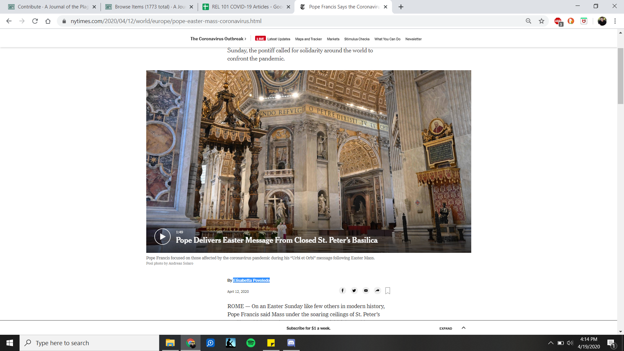
Task: Click the address bar URL
Action: click(x=166, y=21)
